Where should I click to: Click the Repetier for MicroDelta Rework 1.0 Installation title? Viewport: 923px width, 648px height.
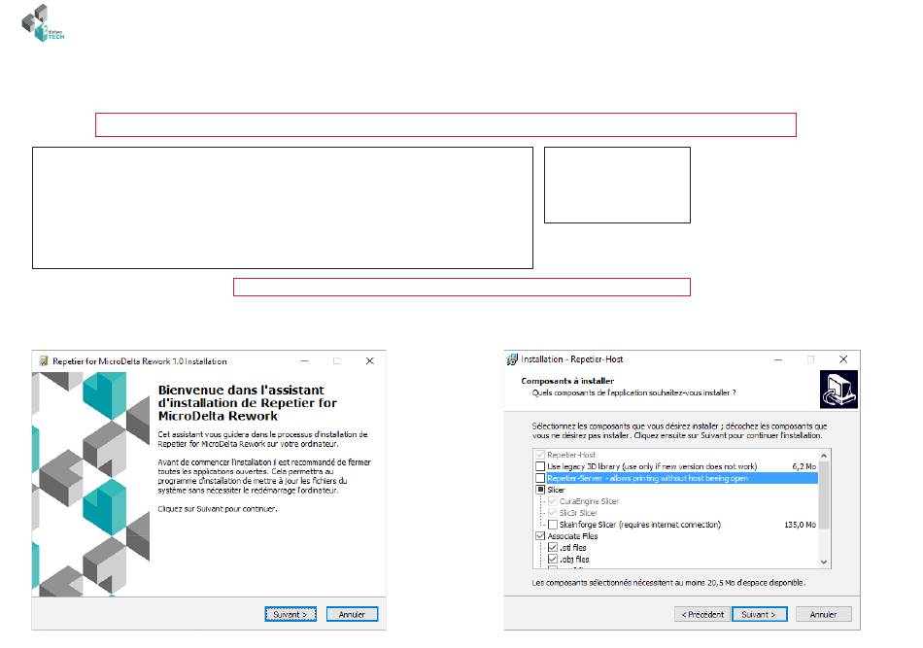tap(140, 360)
